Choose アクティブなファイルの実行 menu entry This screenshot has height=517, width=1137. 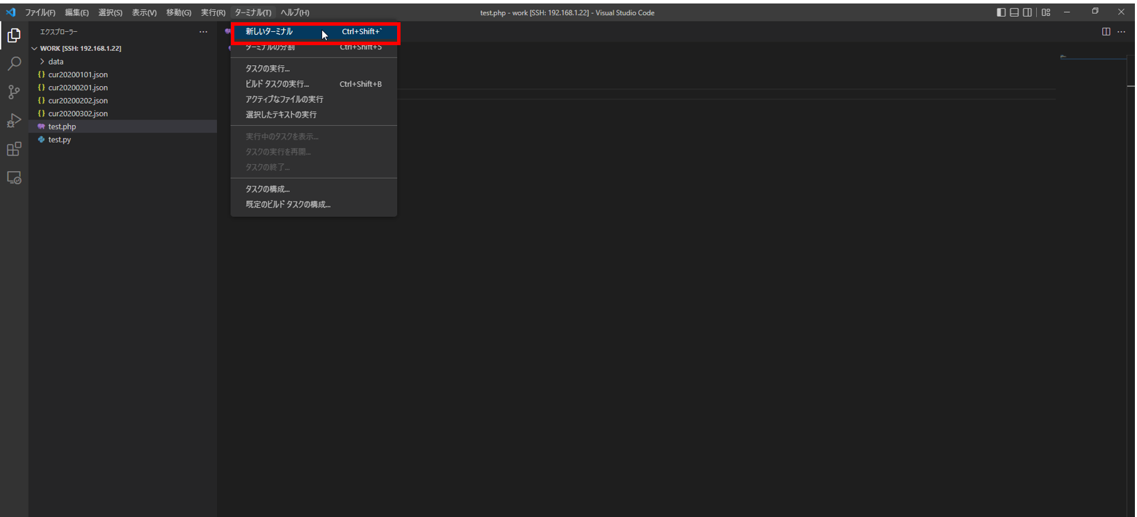[314, 99]
